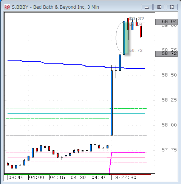Click the 59.04 price label on axis
This screenshot has width=181, height=184.
166,22
